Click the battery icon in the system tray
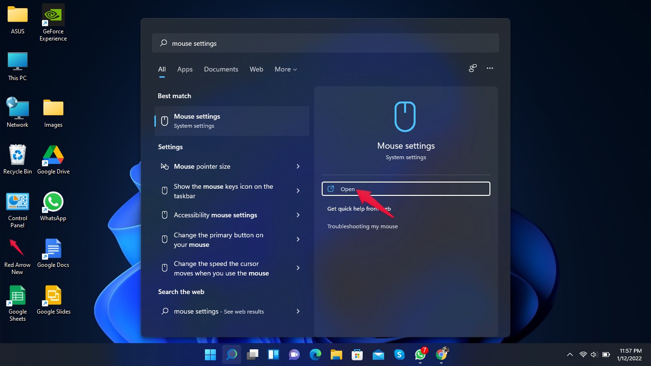This screenshot has width=651, height=366. [x=606, y=355]
